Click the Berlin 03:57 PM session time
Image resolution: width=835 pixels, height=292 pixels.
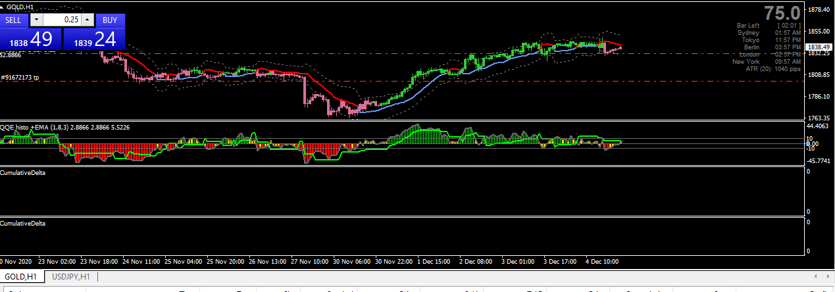tap(772, 47)
